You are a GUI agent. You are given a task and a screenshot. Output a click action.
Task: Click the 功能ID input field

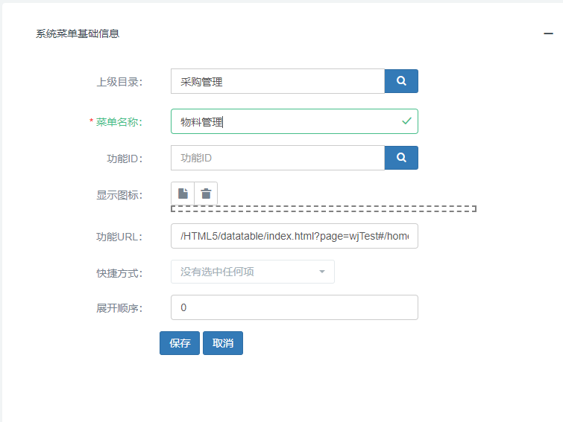tap(277, 158)
